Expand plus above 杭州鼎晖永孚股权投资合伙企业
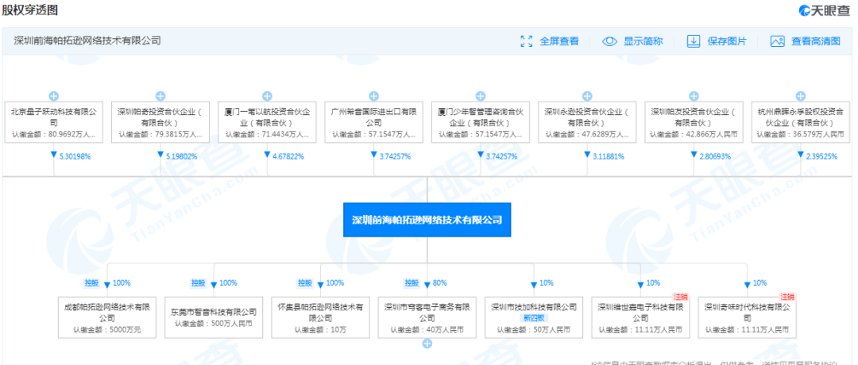This screenshot has height=365, width=858. coord(801,96)
